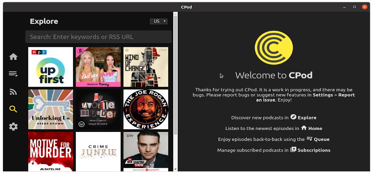
Task: Minimize the CPod window
Action: point(344,7)
